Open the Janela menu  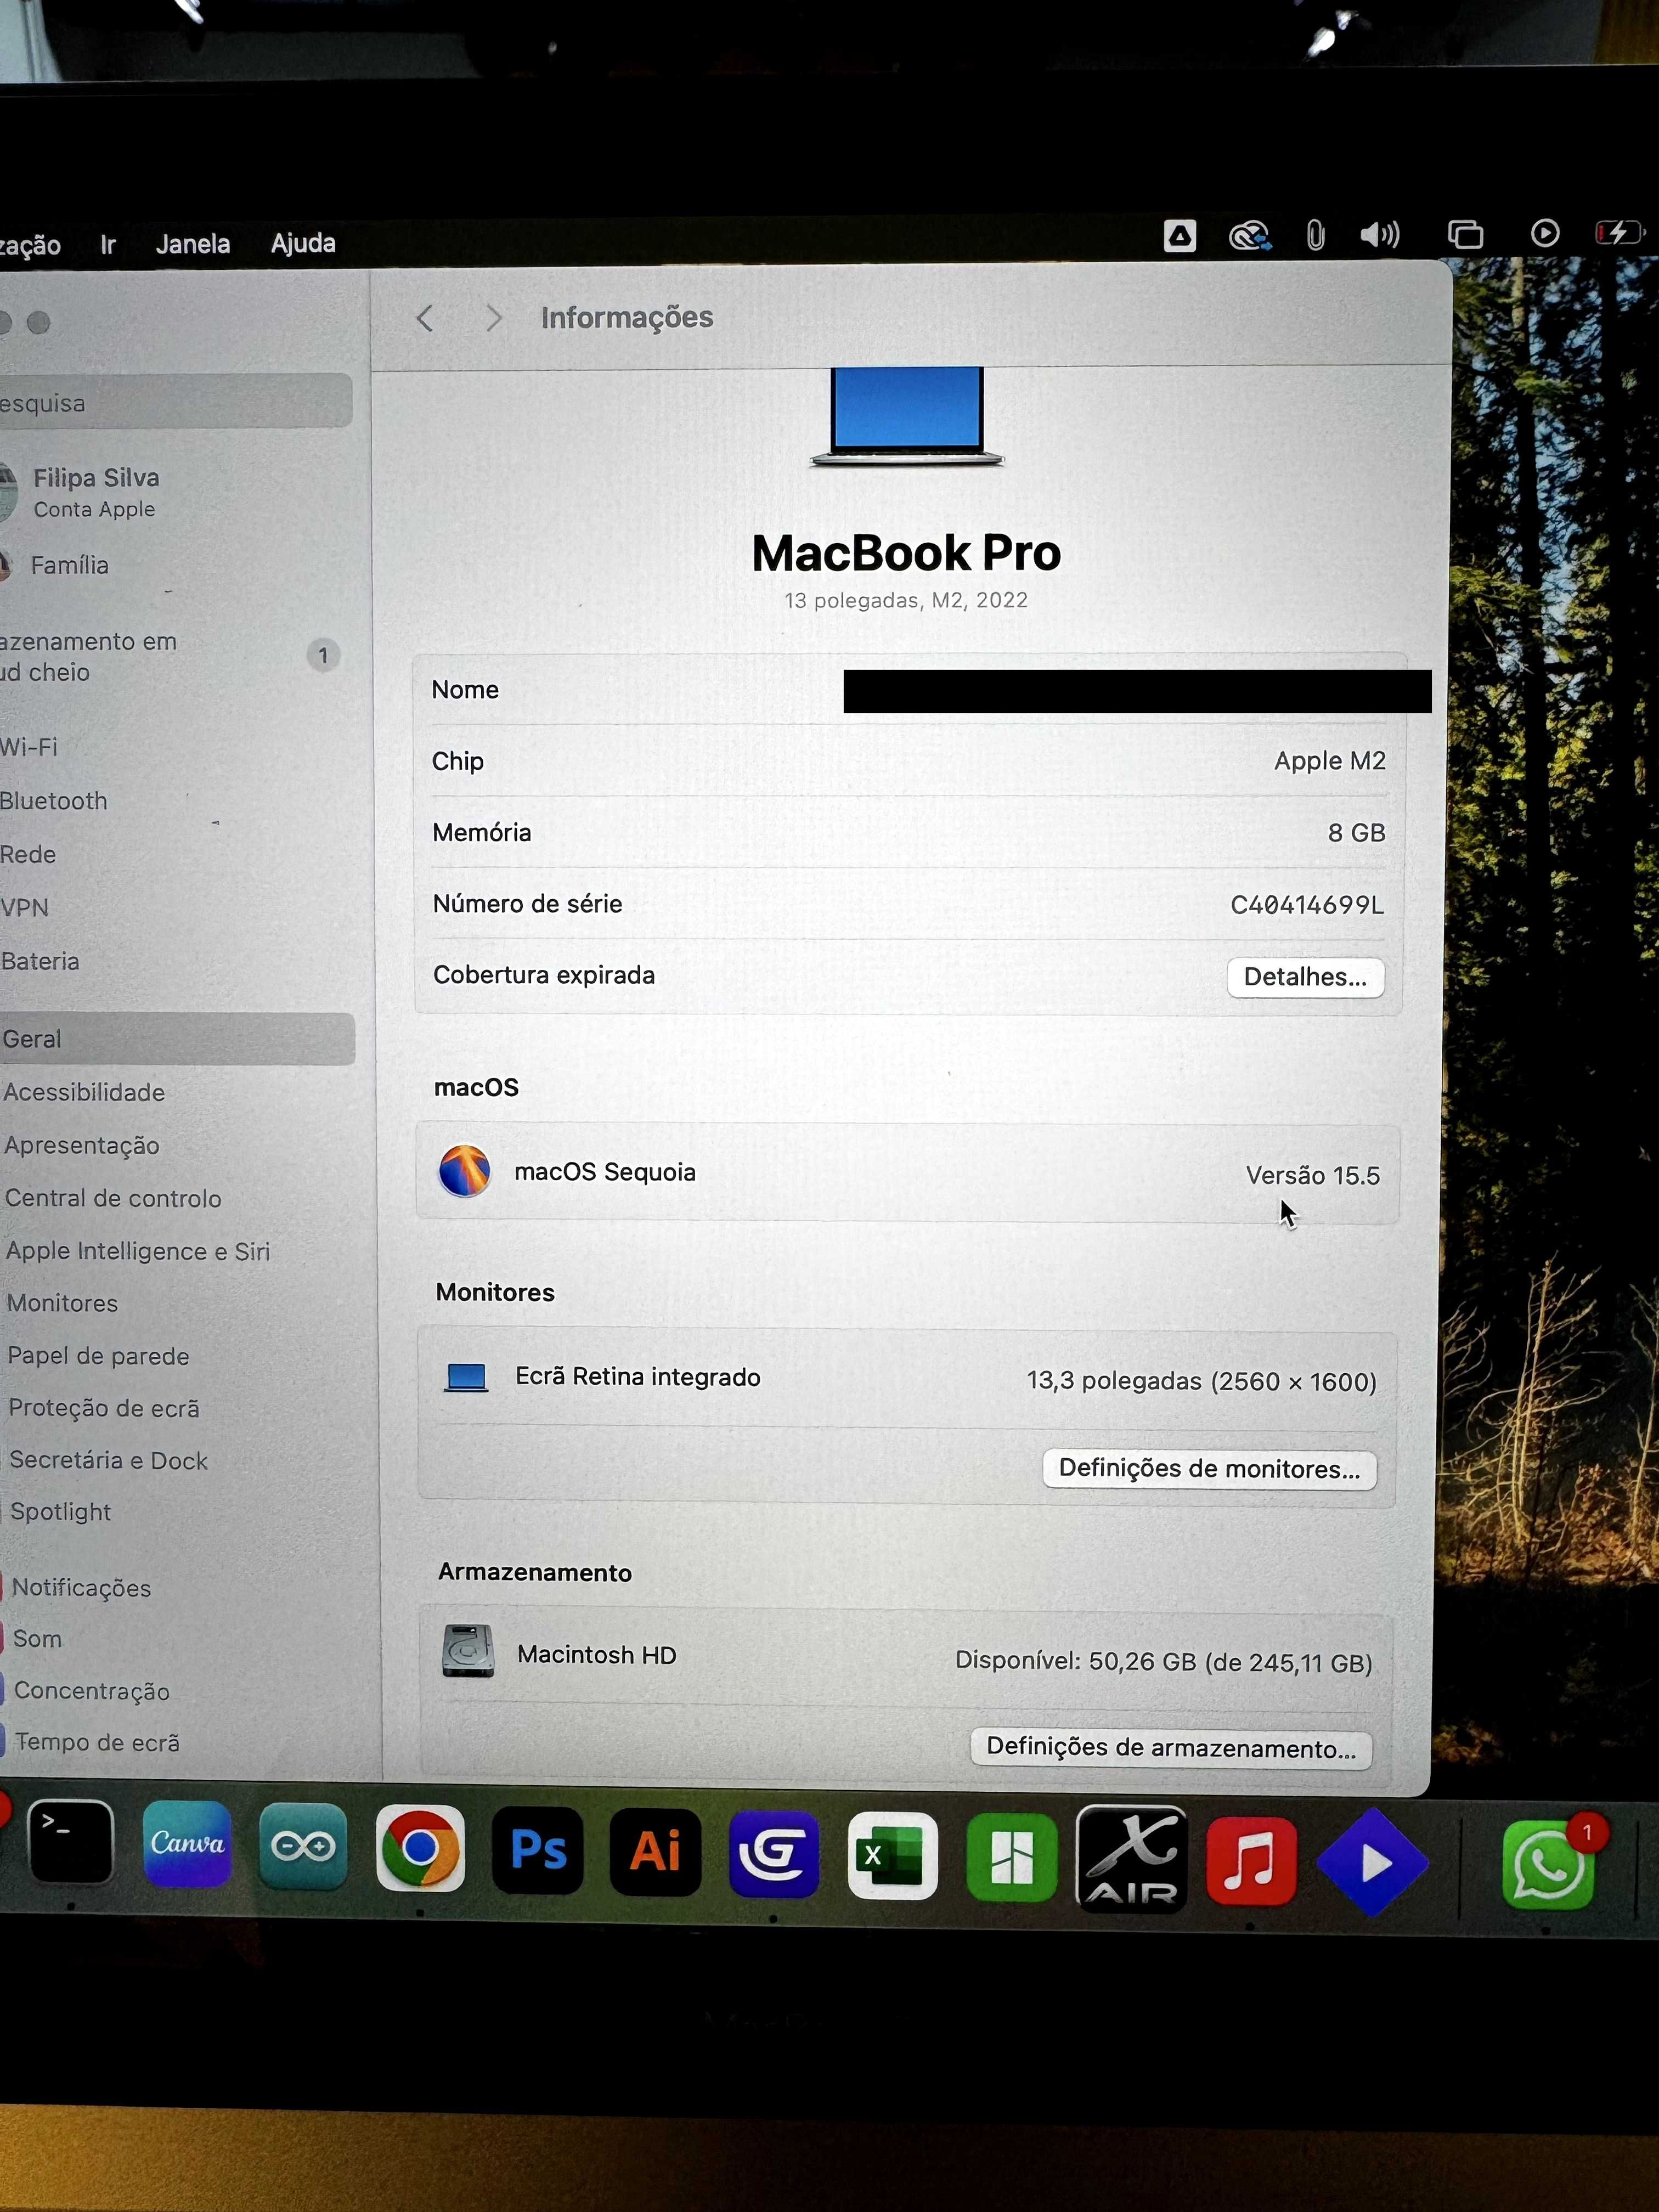click(x=193, y=244)
